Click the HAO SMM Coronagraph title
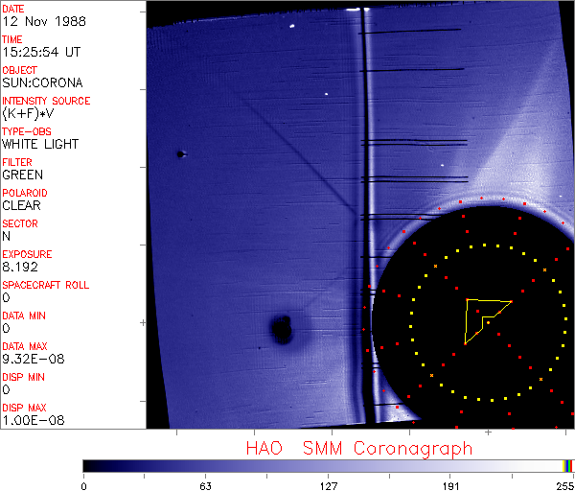The width and height of the screenshot is (575, 491). [359, 449]
